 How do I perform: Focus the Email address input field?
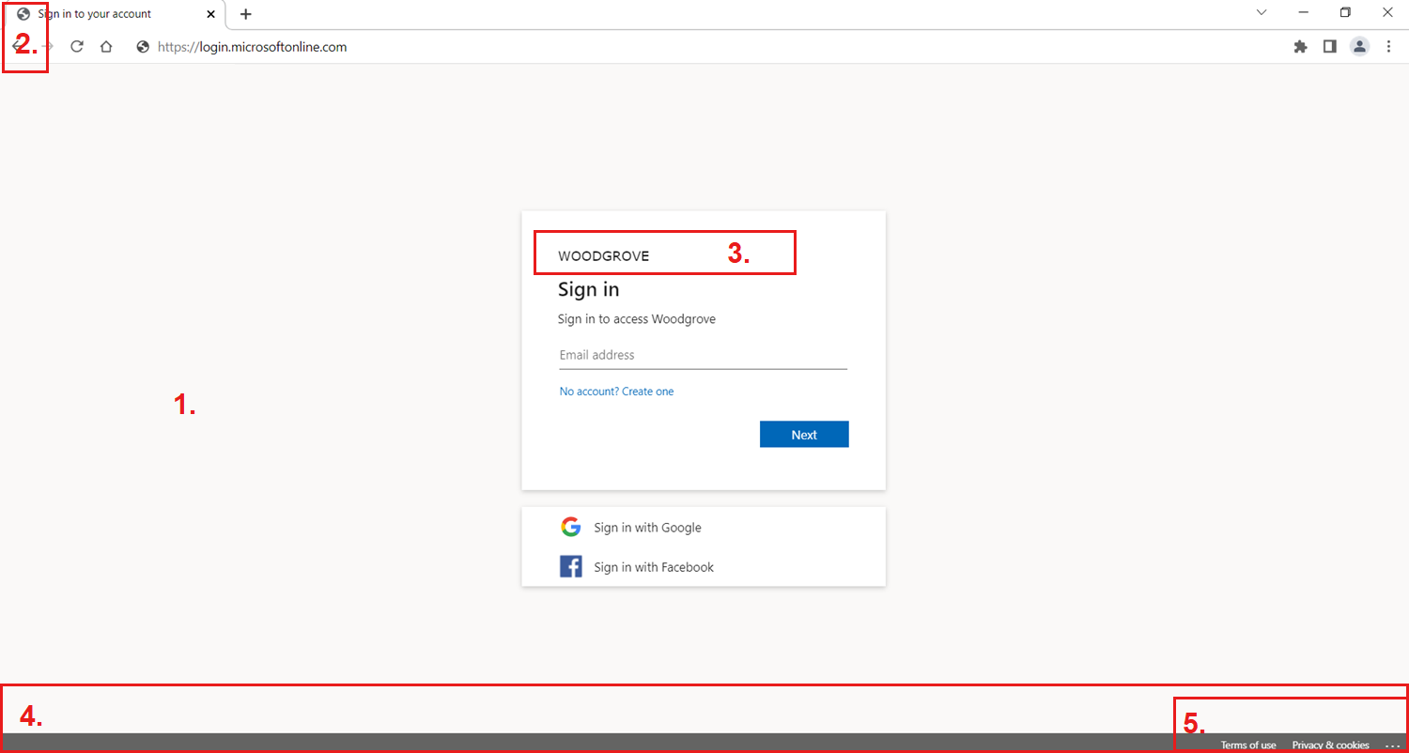click(x=703, y=356)
